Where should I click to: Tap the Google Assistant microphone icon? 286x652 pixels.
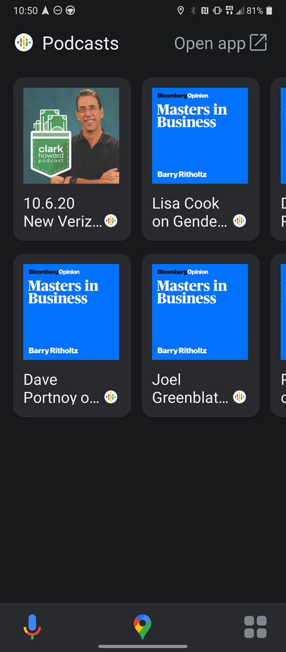click(32, 626)
